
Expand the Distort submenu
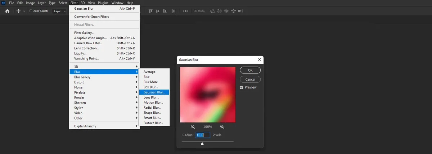pos(104,82)
